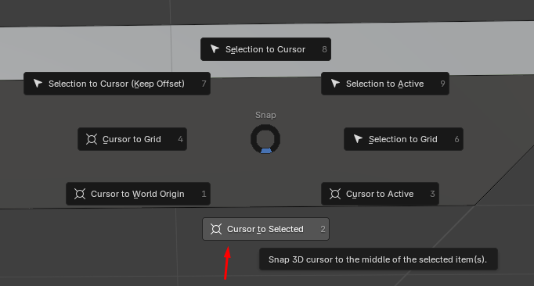Image resolution: width=534 pixels, height=286 pixels.
Task: Choose Selection to Cursor (Keep Offset) entry
Action: coord(117,84)
